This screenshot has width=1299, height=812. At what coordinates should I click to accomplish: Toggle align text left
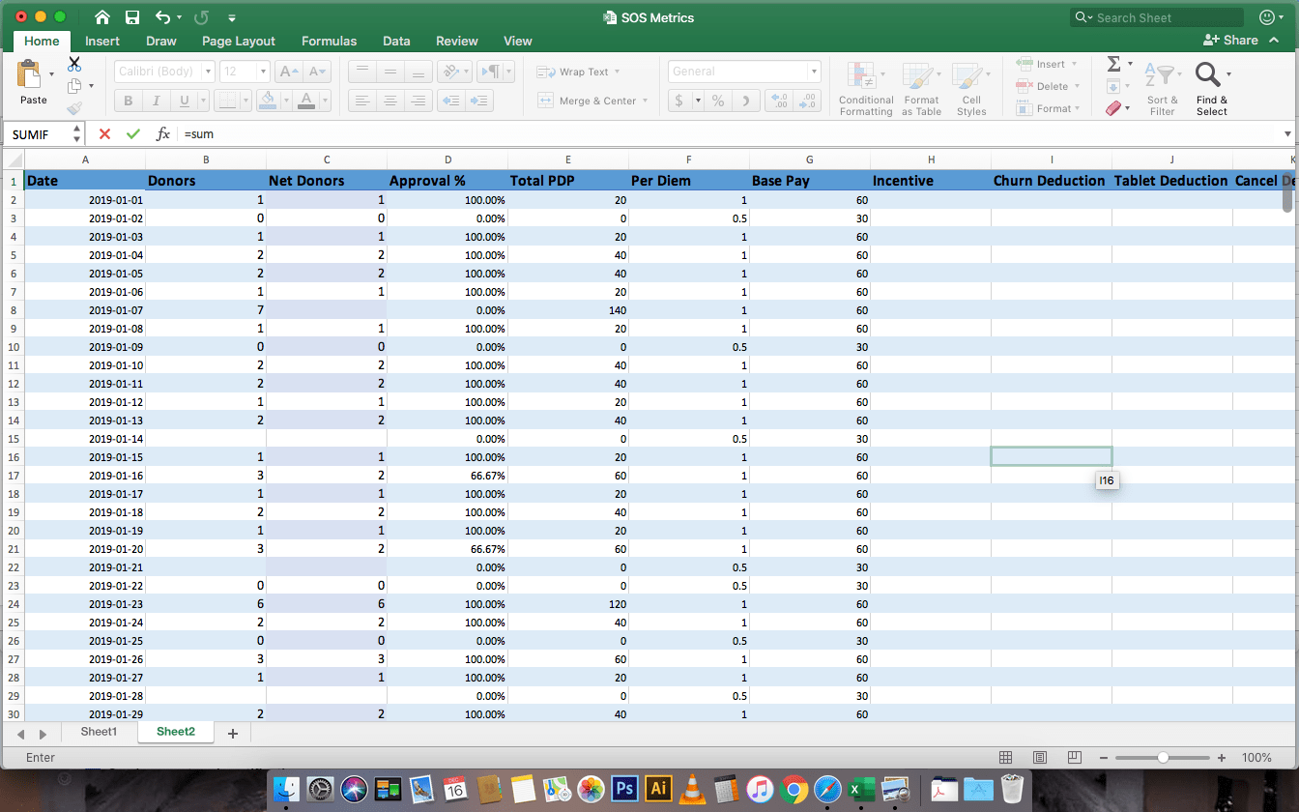[x=361, y=101]
